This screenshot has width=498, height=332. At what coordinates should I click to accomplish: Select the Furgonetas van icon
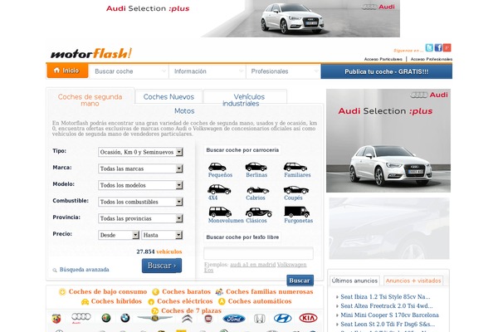296,212
